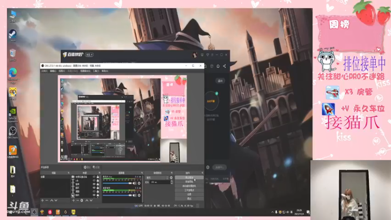391x220 pixels.
Task: Click the transition duration input field
Action: click(160, 182)
